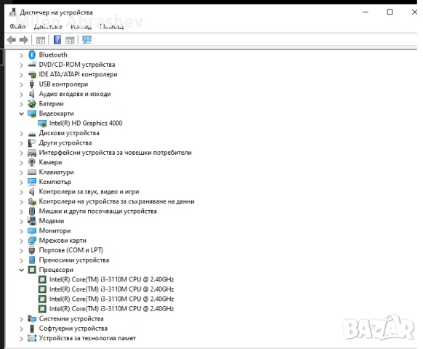Select the last Intel Core i3-3110M processor entry
Image resolution: width=423 pixels, height=349 pixels.
coord(111,309)
